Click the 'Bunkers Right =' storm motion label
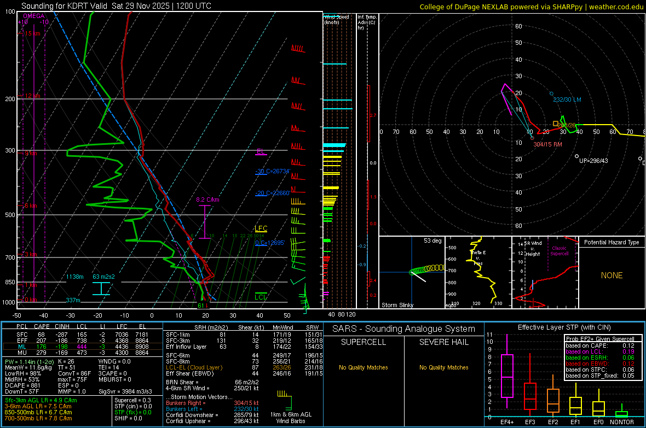The image size is (646, 428). pyautogui.click(x=186, y=403)
